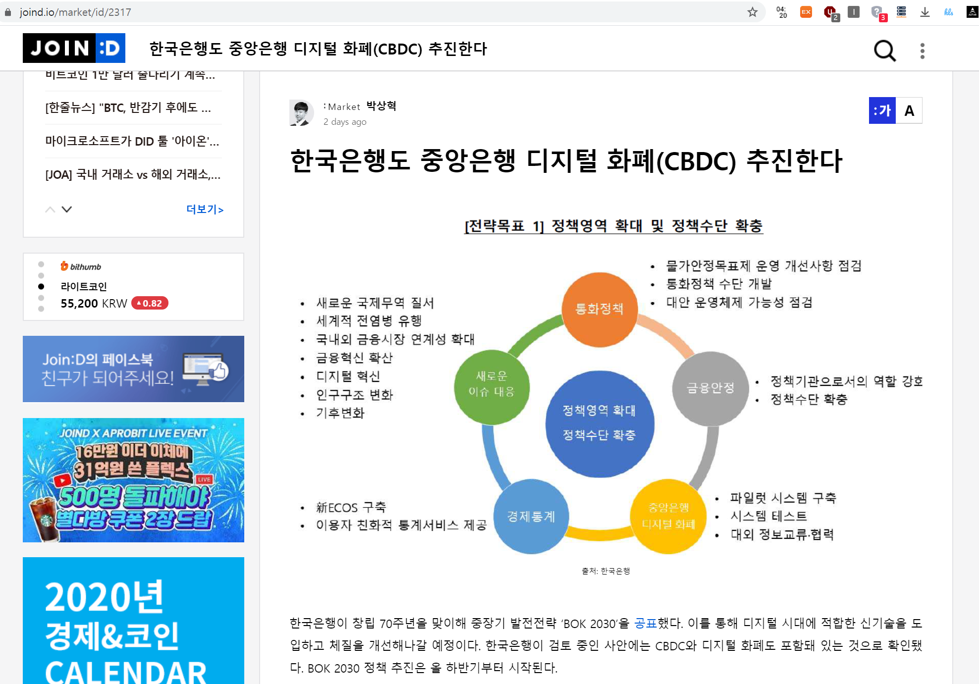The image size is (979, 684).
Task: Open 마이크로소프트가 DID 툴 news item
Action: tap(132, 141)
